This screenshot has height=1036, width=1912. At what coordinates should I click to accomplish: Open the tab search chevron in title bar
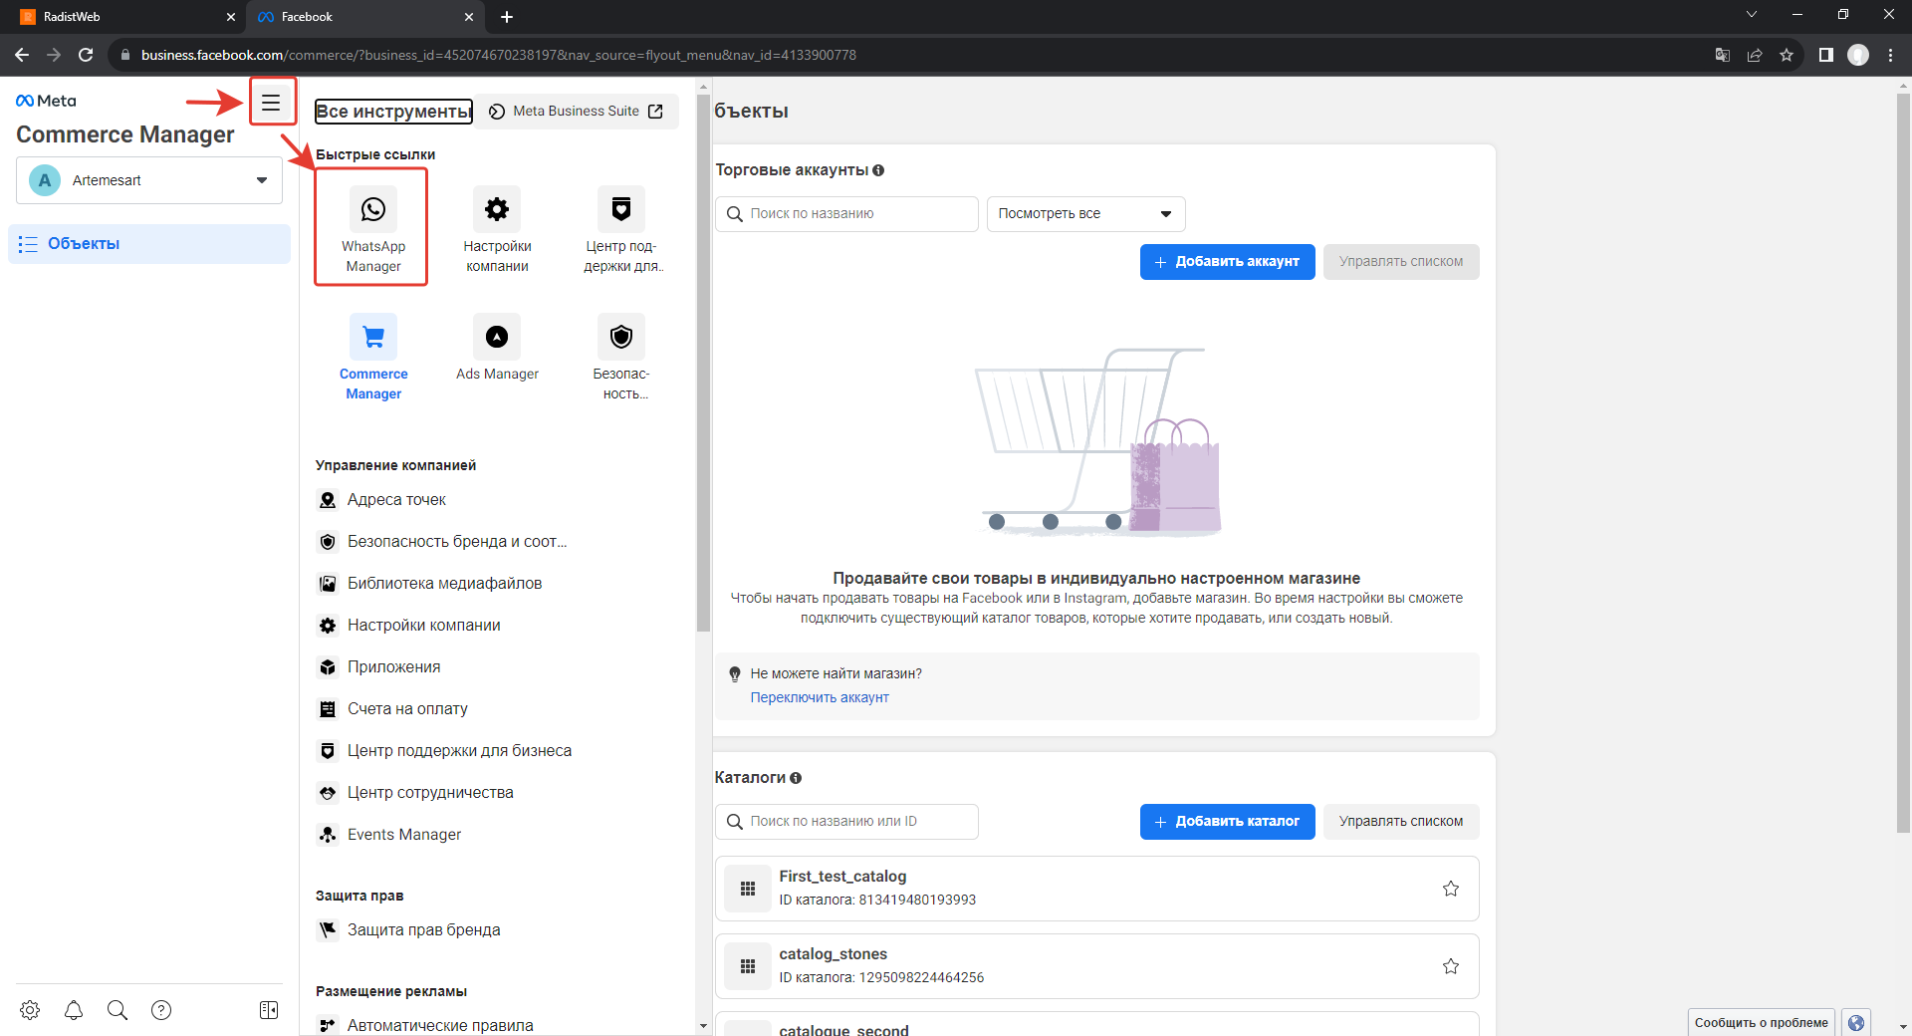[x=1752, y=15]
